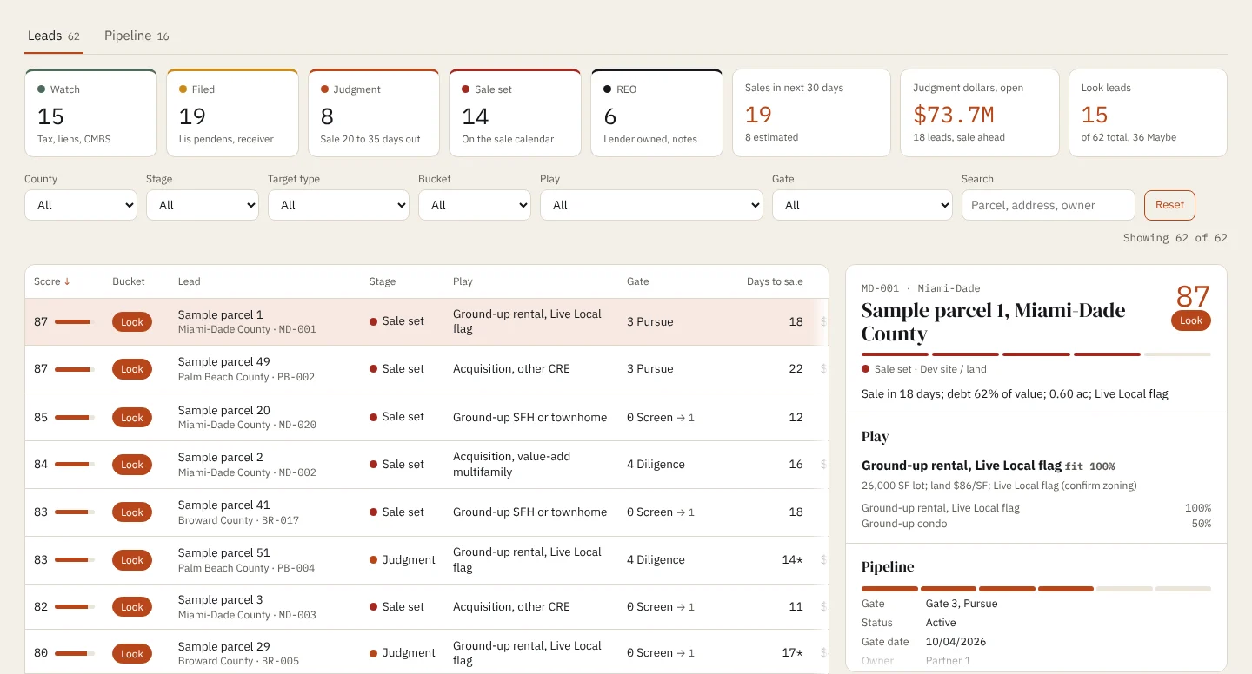The width and height of the screenshot is (1252, 674).
Task: Choose the Judgment summary card
Action: click(374, 113)
